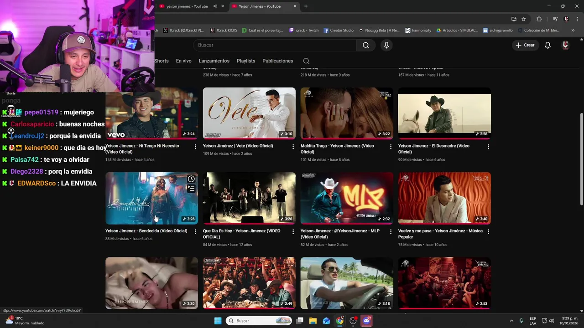
Task: Open the Noiz.gg Beta bookmark
Action: [x=379, y=31]
